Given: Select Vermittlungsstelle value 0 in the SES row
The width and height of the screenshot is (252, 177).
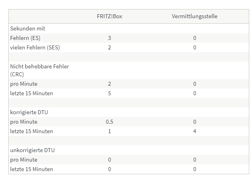Looking at the screenshot, I should coord(195,47).
